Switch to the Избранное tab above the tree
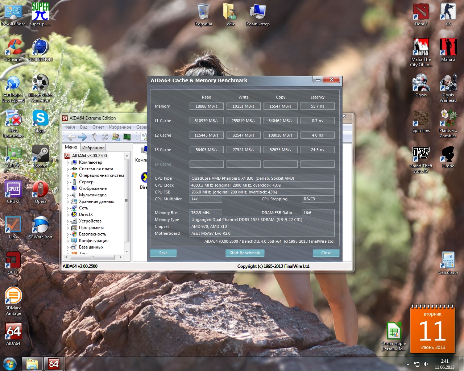This screenshot has height=371, width=464. click(x=93, y=148)
